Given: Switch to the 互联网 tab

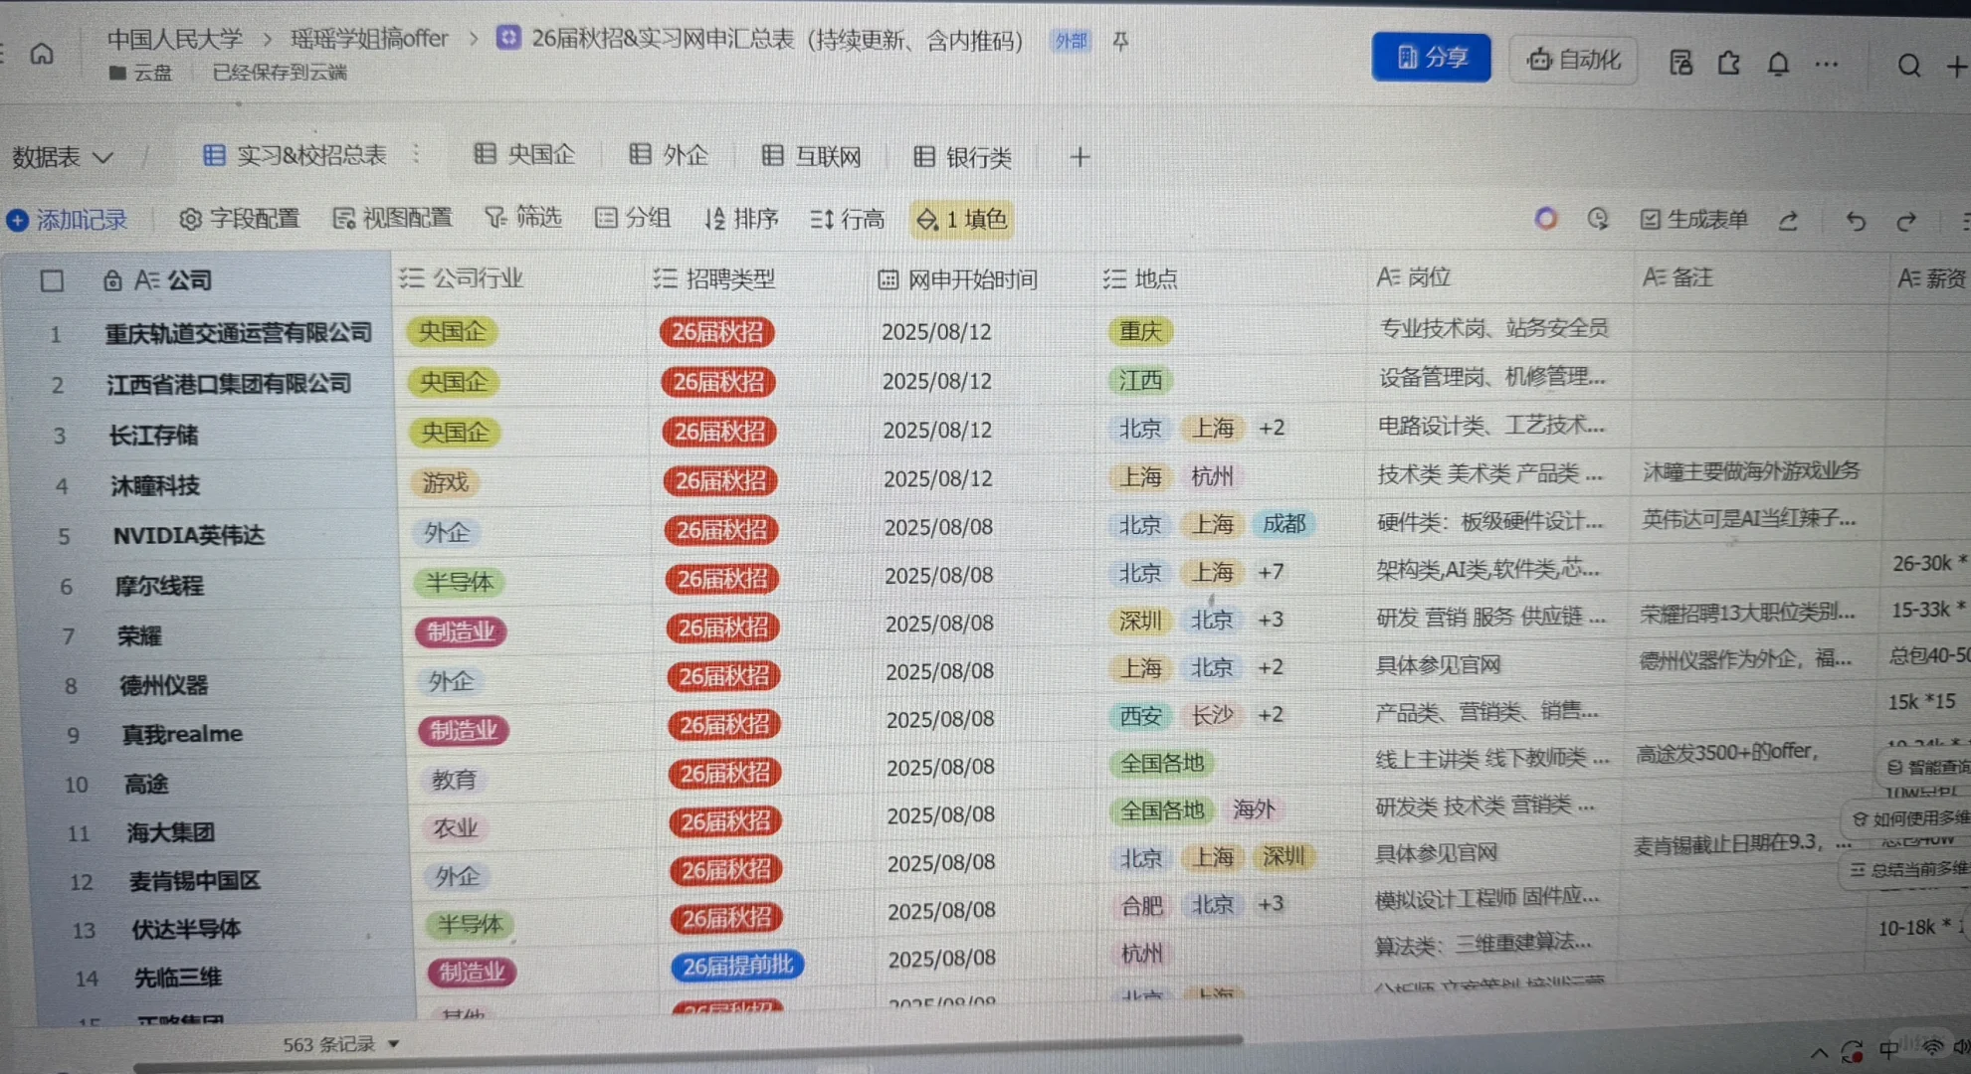Looking at the screenshot, I should tap(812, 156).
